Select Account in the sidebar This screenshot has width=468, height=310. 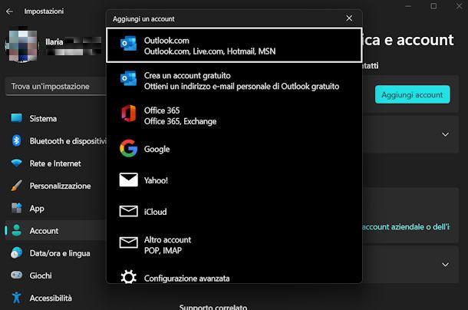55,230
